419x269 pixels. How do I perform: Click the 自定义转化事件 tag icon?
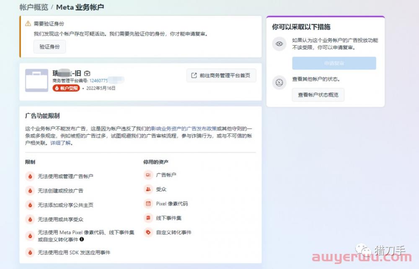pos(148,233)
